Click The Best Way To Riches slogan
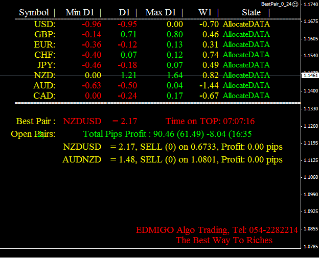The height and width of the screenshot is (258, 319). (x=224, y=240)
